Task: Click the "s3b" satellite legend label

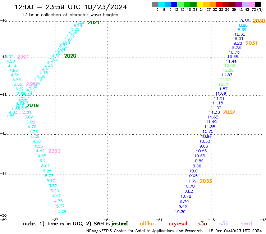Action: (x=224, y=224)
